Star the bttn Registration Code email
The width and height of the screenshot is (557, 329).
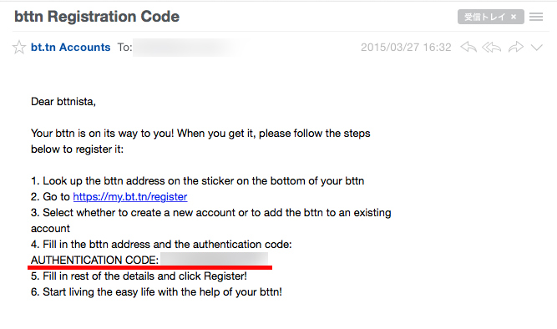pyautogui.click(x=19, y=48)
